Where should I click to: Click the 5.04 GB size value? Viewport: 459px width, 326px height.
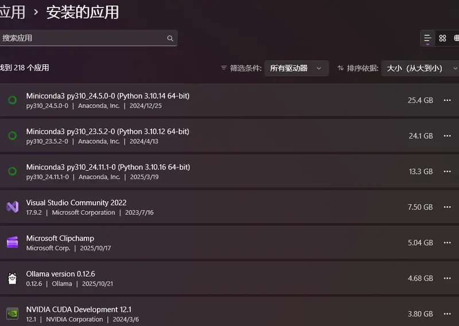(x=420, y=243)
